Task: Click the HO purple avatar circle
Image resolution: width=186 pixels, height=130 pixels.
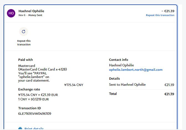Action: [x=11, y=13]
